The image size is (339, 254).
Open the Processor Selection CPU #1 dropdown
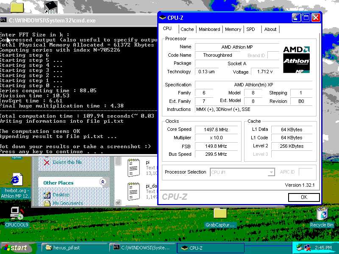click(x=242, y=172)
